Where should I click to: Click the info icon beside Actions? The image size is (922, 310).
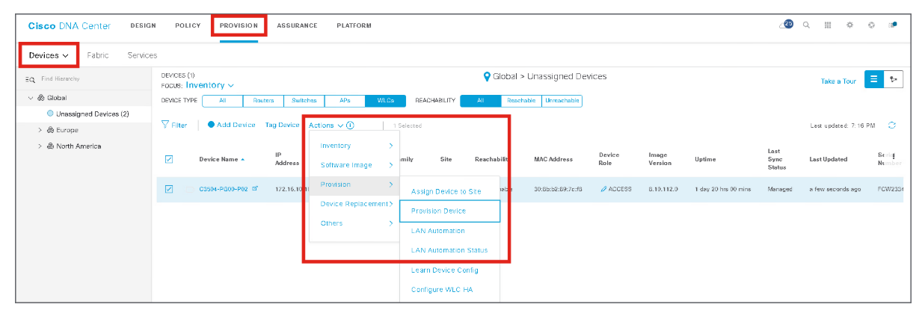(x=350, y=125)
